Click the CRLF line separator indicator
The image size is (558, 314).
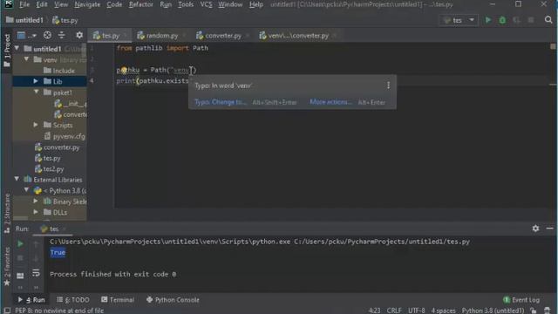tap(394, 311)
